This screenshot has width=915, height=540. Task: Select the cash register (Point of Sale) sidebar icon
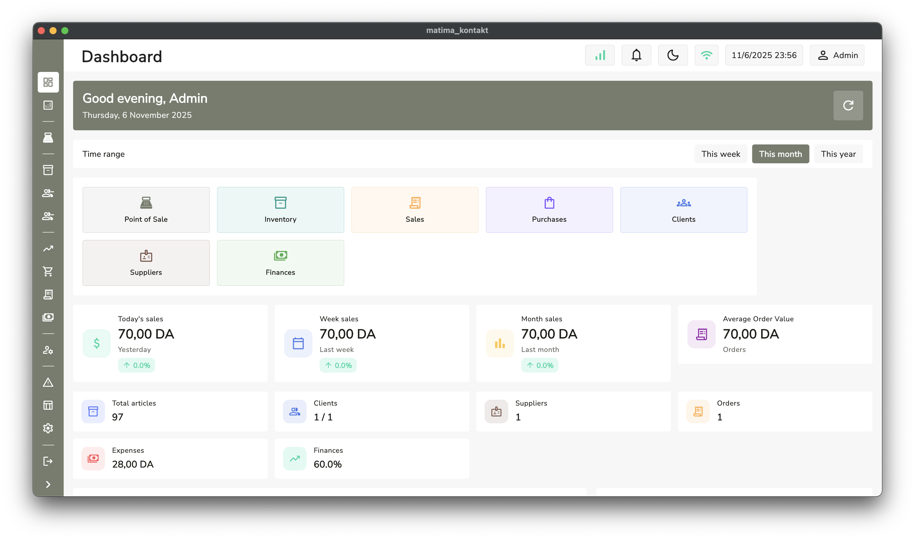[x=48, y=138]
